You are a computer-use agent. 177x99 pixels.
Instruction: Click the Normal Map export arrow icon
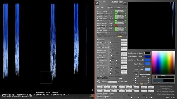pyautogui.click(x=126, y=13)
